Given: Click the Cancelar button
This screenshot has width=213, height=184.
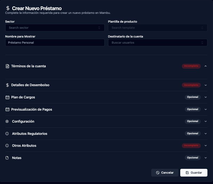Looking at the screenshot, I should click(x=165, y=173).
